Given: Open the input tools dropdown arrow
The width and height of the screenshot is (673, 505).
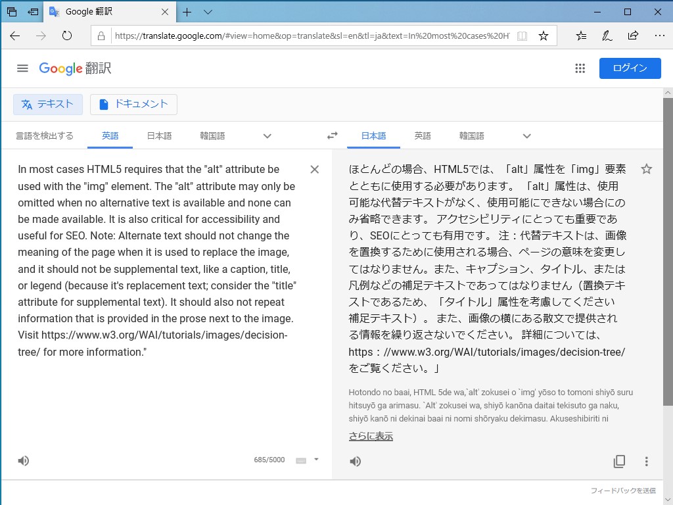Looking at the screenshot, I should click(315, 460).
